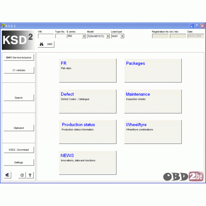Open Settings in the sidebar
This screenshot has height=206, width=206.
19,162
